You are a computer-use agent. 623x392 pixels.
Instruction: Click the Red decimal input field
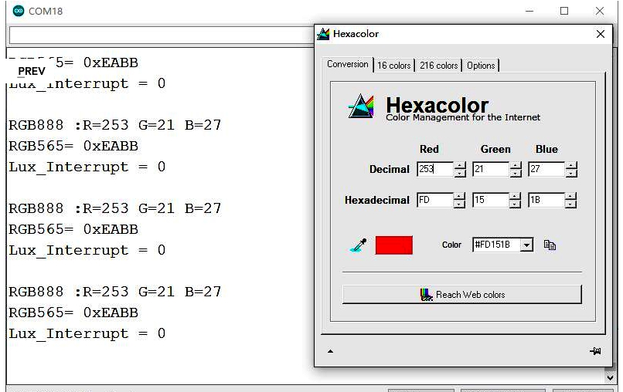click(434, 169)
